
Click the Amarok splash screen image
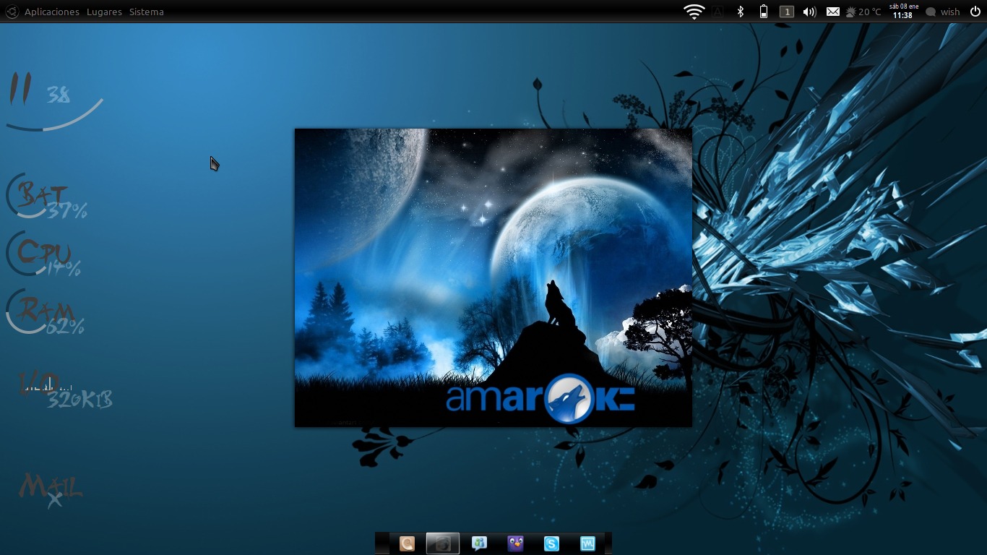coord(493,277)
